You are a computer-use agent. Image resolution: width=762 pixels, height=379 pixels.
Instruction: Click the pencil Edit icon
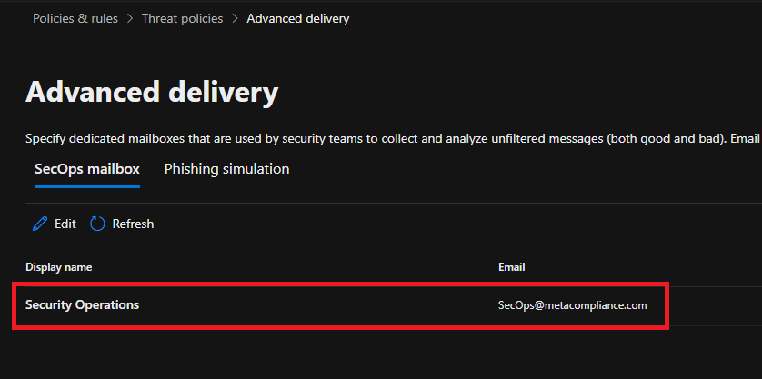40,224
